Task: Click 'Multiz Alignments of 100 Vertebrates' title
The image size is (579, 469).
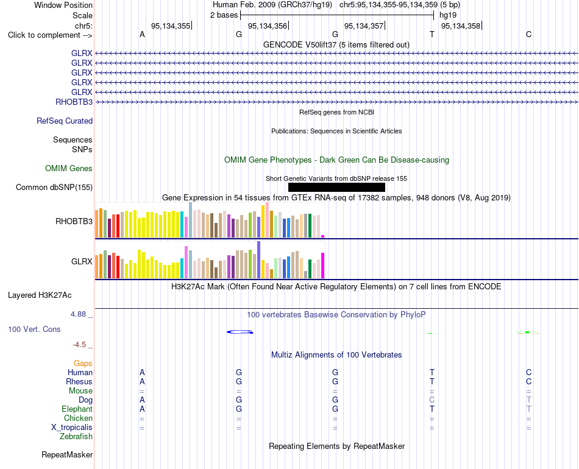Action: 336,355
